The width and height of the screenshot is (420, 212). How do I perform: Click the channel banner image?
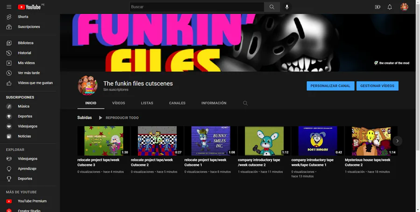pos(238,43)
